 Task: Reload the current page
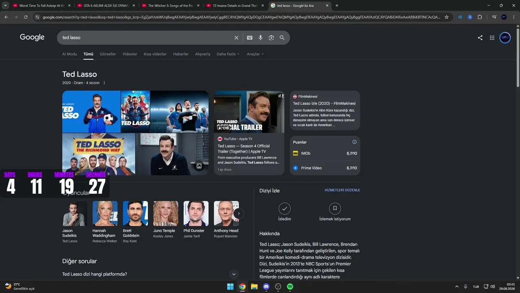pyautogui.click(x=26, y=17)
